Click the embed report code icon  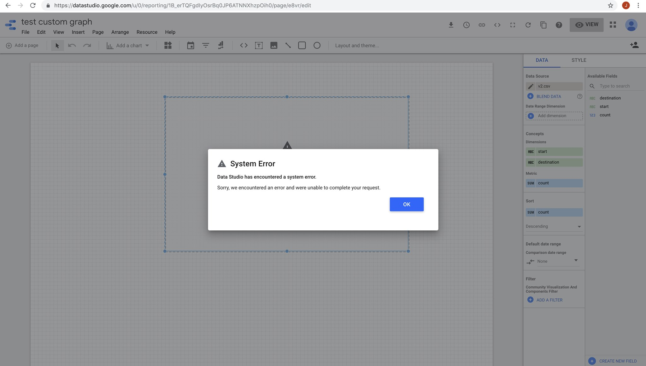(497, 25)
